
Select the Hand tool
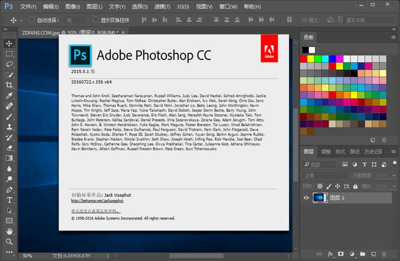(x=9, y=231)
